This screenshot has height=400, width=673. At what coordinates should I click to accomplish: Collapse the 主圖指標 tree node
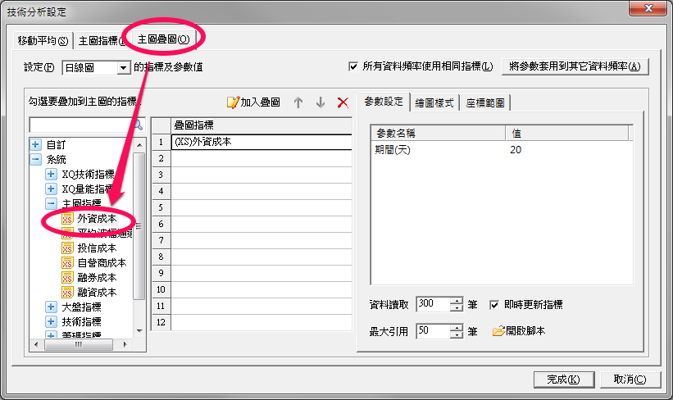coord(51,203)
